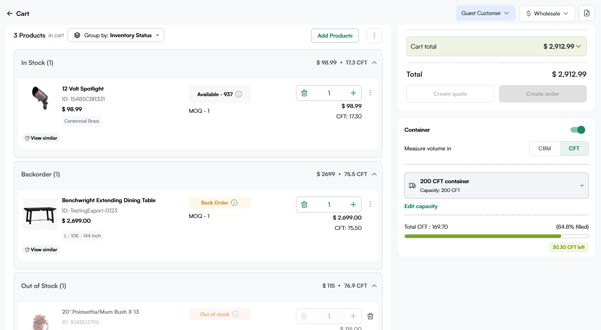
Task: Delete Benchwright Extending Dining Table from cart
Action: click(x=304, y=205)
